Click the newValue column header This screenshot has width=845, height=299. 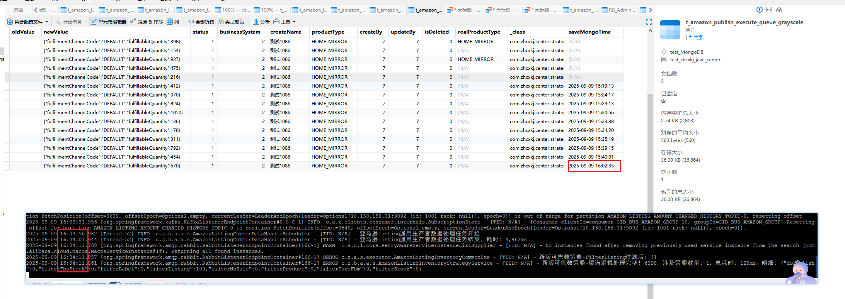pyautogui.click(x=116, y=32)
